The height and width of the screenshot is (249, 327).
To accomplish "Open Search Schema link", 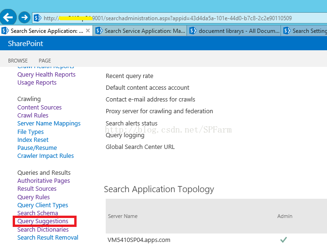I will pos(38,213).
